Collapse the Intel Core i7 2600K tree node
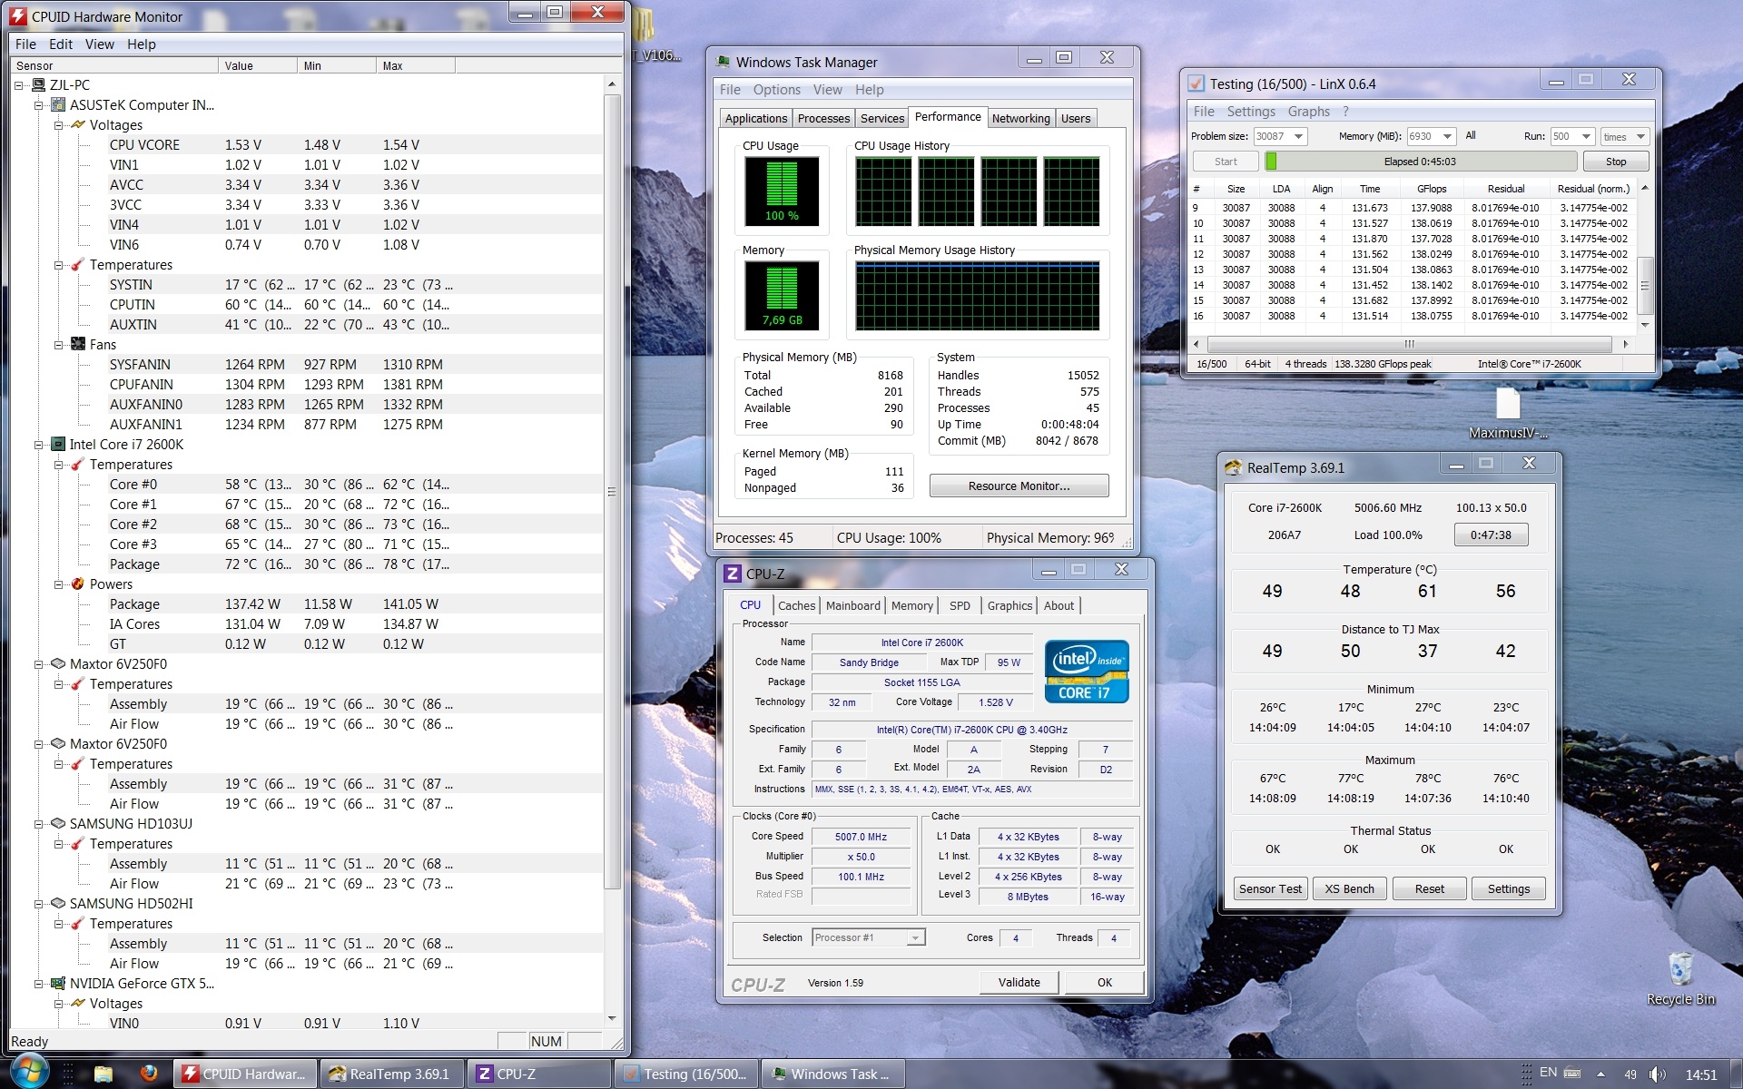The height and width of the screenshot is (1089, 1743). click(39, 445)
